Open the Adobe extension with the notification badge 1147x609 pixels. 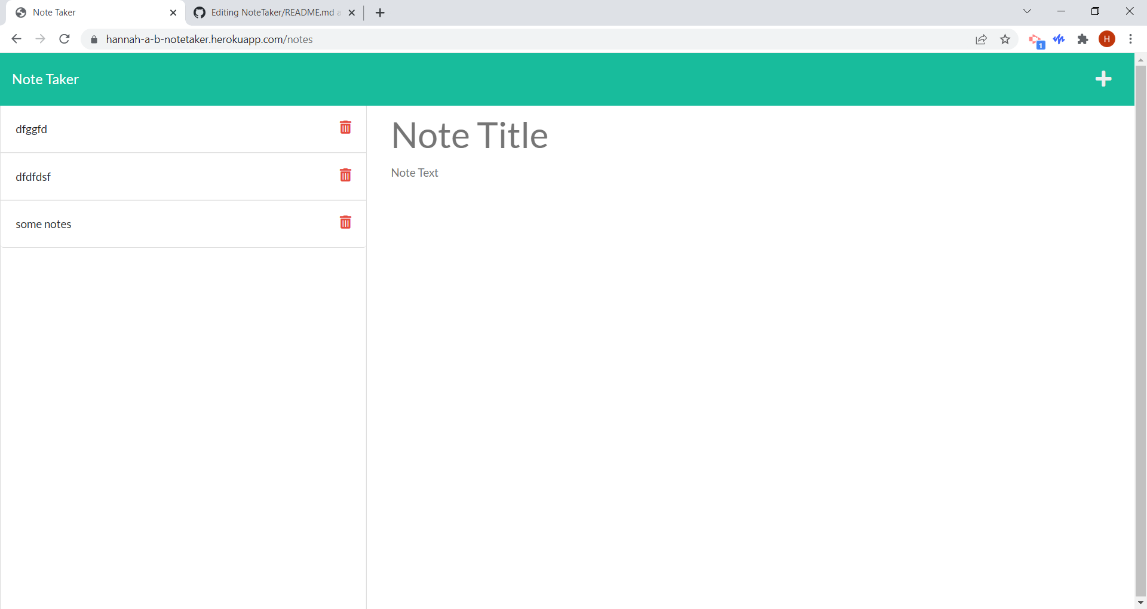point(1036,39)
